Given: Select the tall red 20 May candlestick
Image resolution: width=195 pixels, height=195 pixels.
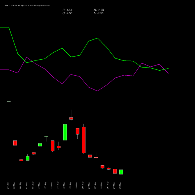Looking at the screenshot, I should 84,140.
